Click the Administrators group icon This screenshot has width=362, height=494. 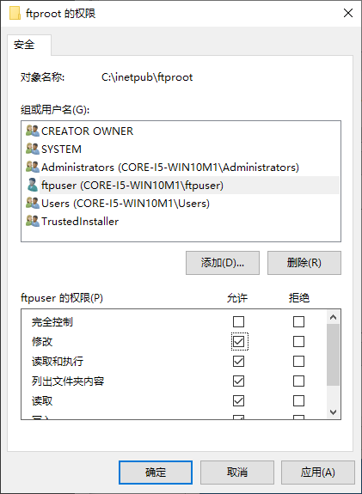point(33,167)
